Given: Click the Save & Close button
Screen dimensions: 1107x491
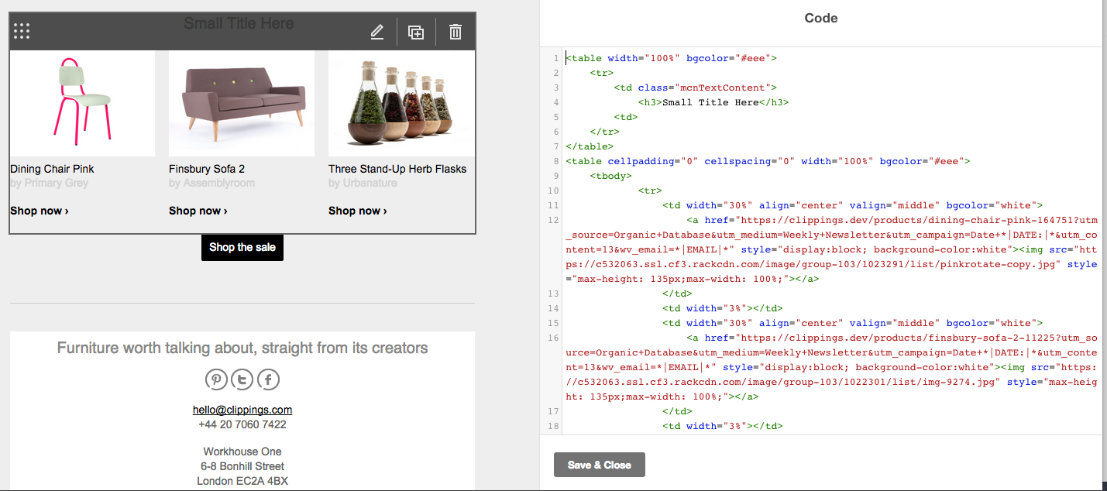Looking at the screenshot, I should [x=600, y=465].
